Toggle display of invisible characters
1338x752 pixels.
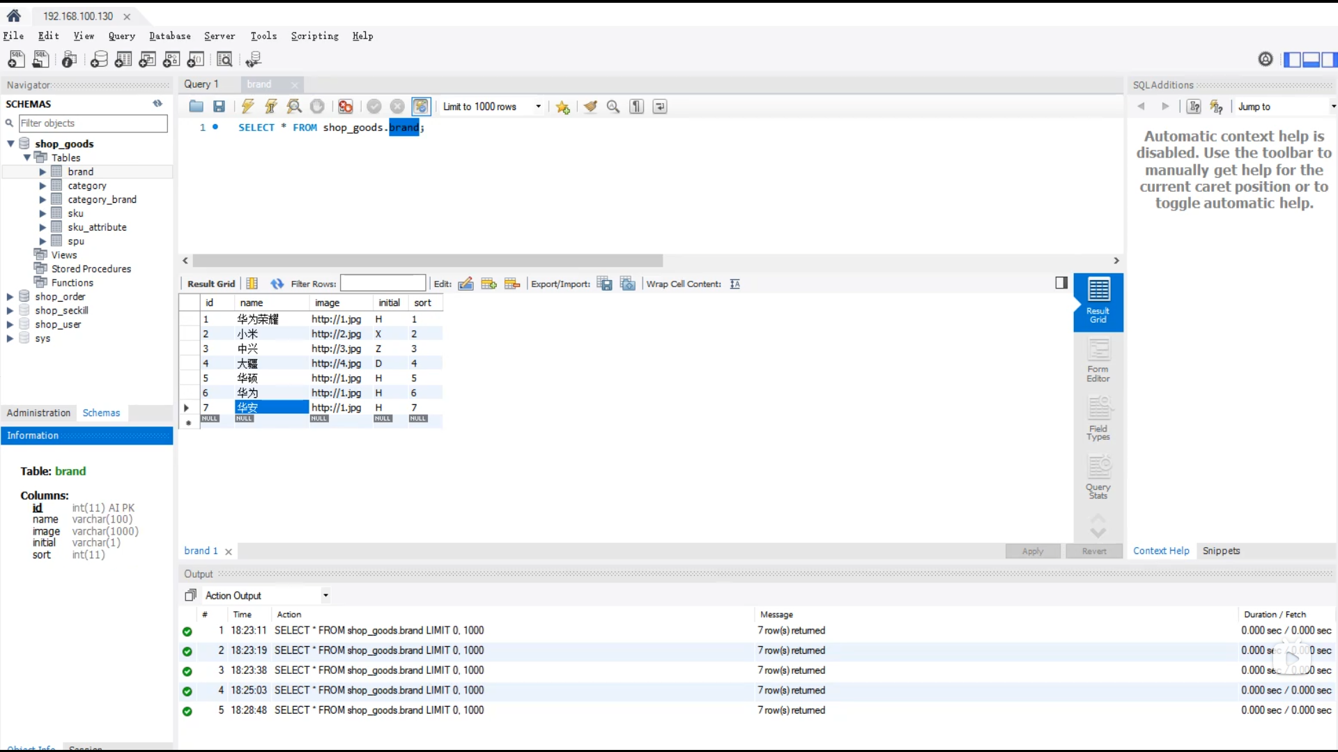[x=637, y=107]
